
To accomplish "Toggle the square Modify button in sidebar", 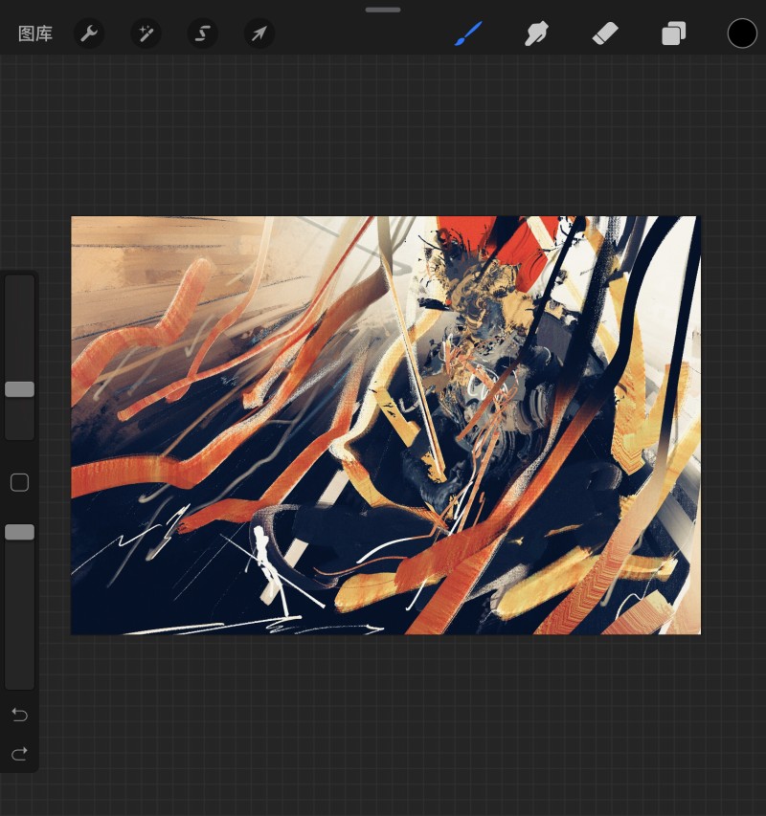I will coord(20,482).
